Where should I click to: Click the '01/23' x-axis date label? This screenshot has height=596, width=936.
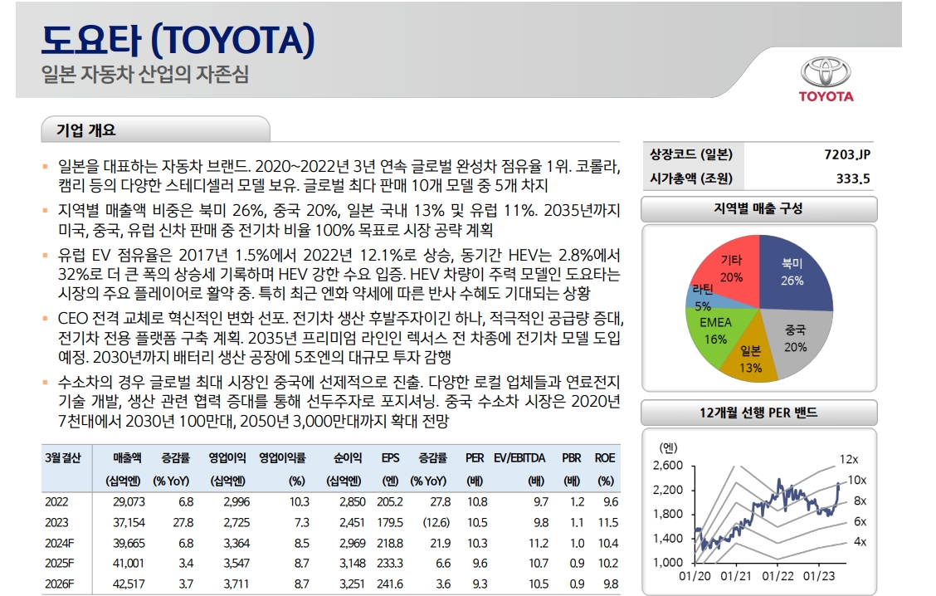click(x=818, y=576)
